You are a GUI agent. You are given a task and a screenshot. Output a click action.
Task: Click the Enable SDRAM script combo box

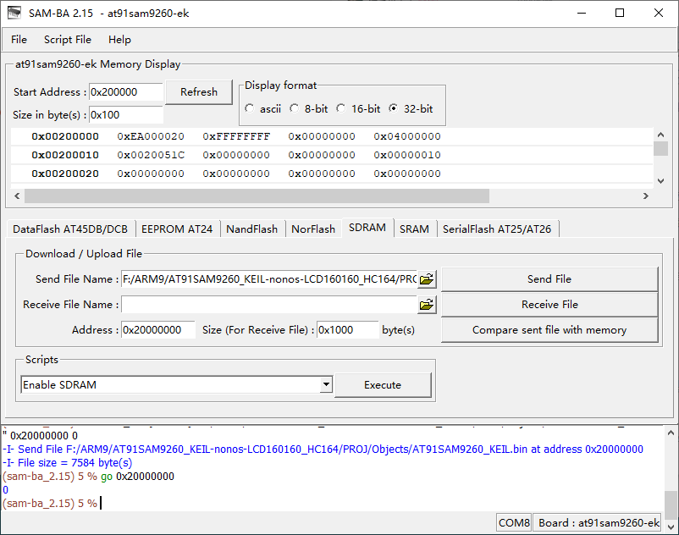(177, 385)
